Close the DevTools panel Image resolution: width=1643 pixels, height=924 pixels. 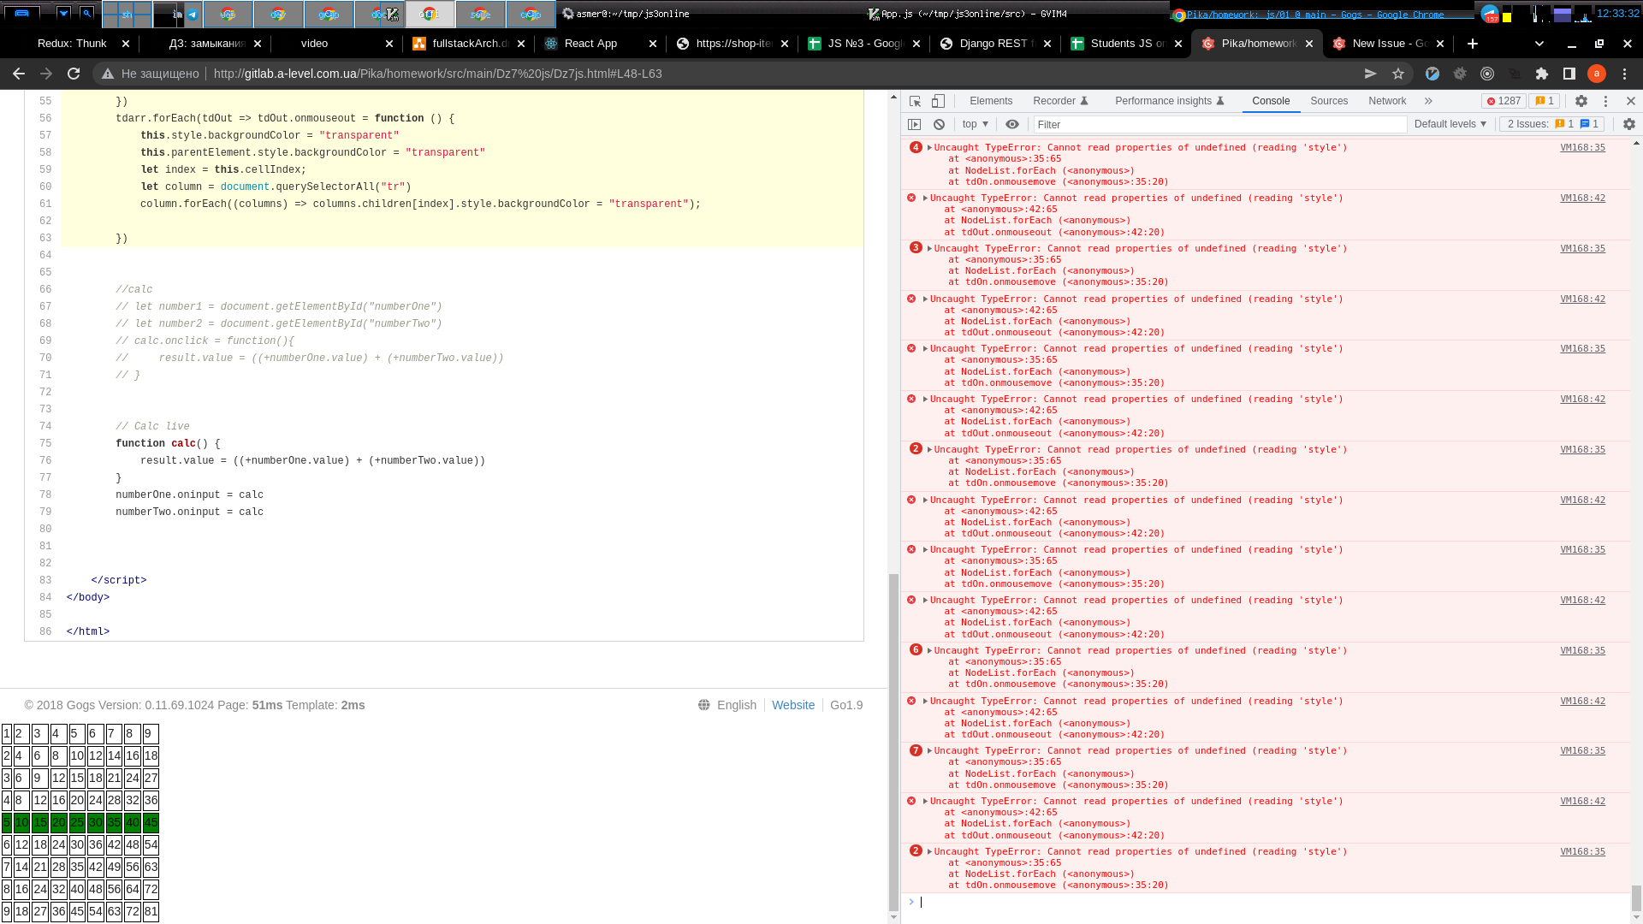click(1630, 101)
